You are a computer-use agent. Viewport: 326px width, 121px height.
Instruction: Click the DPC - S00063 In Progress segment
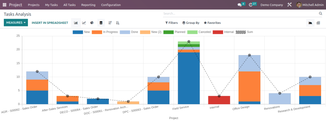159,86
